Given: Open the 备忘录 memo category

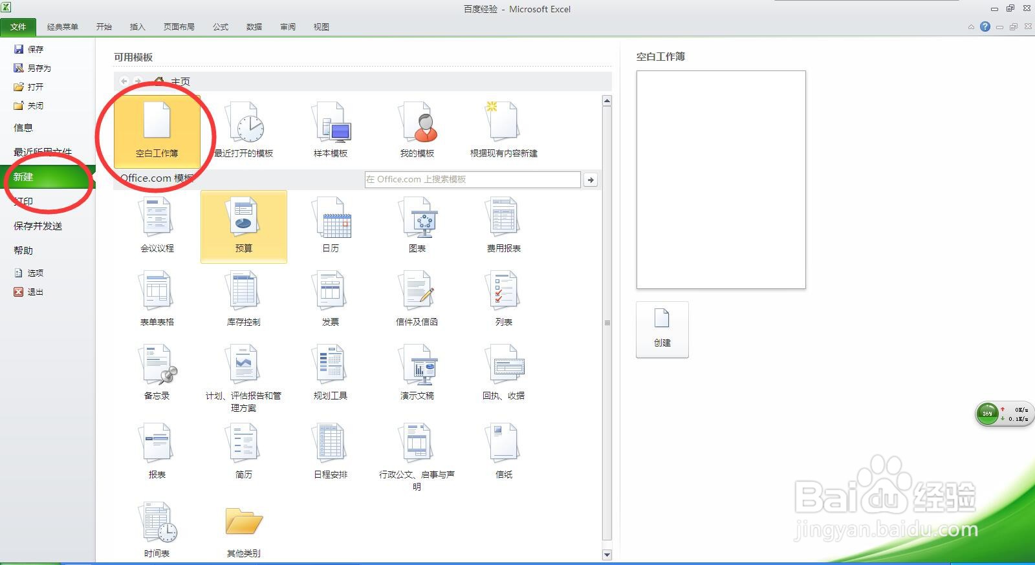Looking at the screenshot, I should coord(157,373).
